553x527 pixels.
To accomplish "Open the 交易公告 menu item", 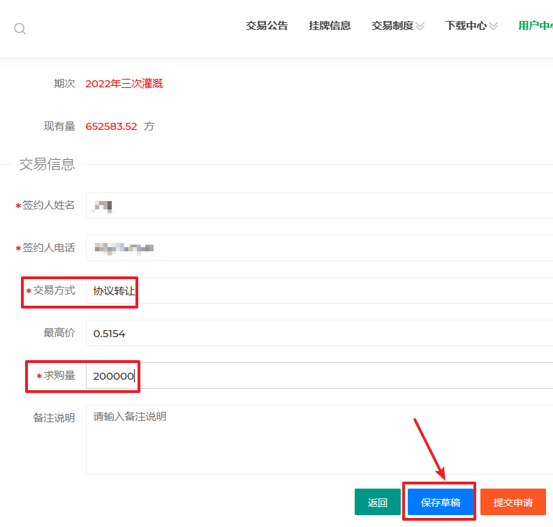I will (267, 26).
